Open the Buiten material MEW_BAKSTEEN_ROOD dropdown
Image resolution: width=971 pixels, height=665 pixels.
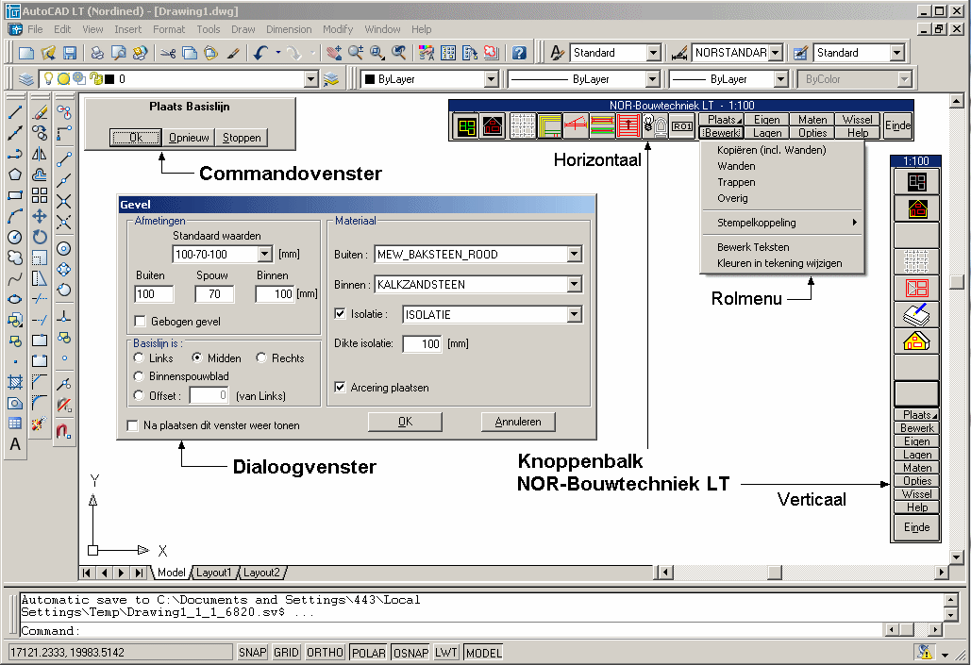point(574,254)
